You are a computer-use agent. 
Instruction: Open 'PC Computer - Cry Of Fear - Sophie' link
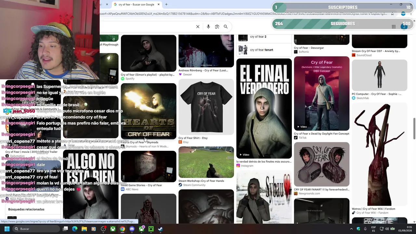[377, 94]
